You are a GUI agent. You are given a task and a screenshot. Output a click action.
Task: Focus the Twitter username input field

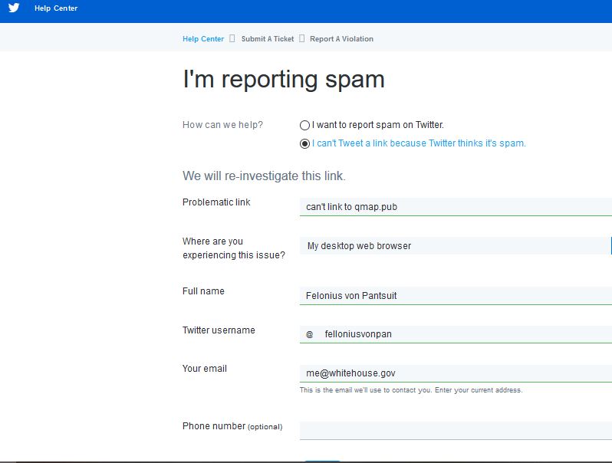[x=456, y=334]
